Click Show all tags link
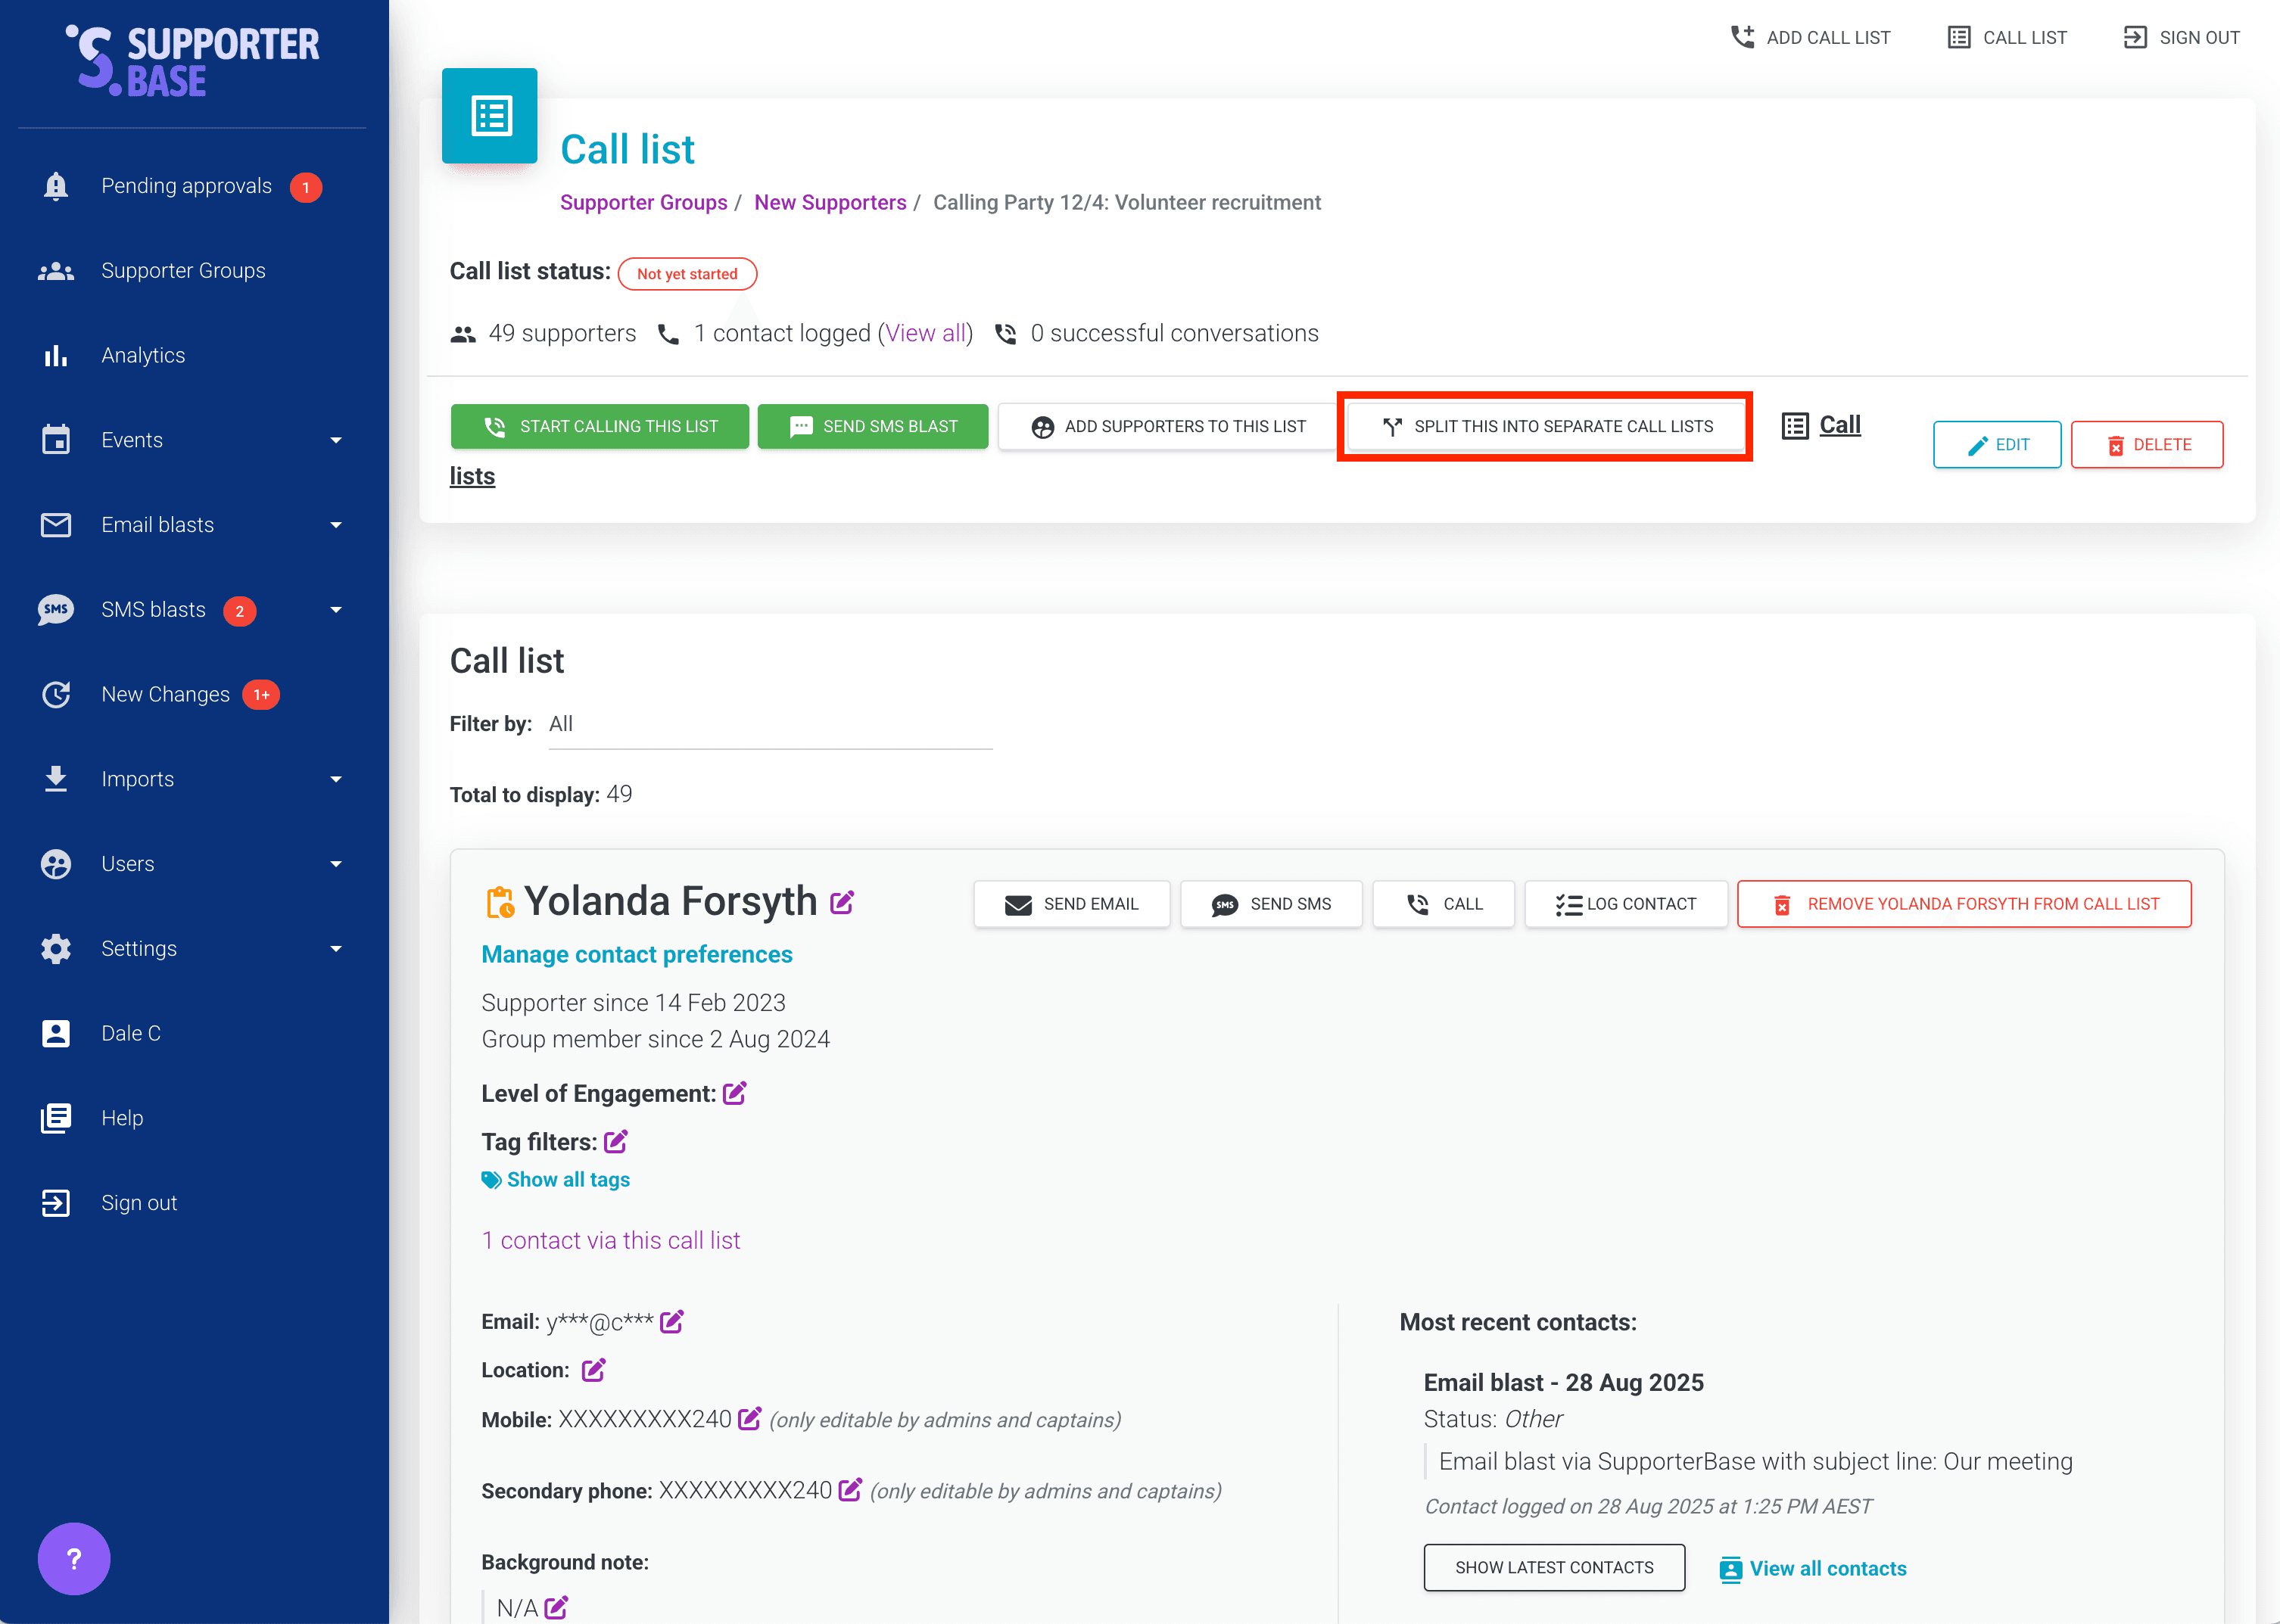Image resolution: width=2280 pixels, height=1624 pixels. 567,1180
